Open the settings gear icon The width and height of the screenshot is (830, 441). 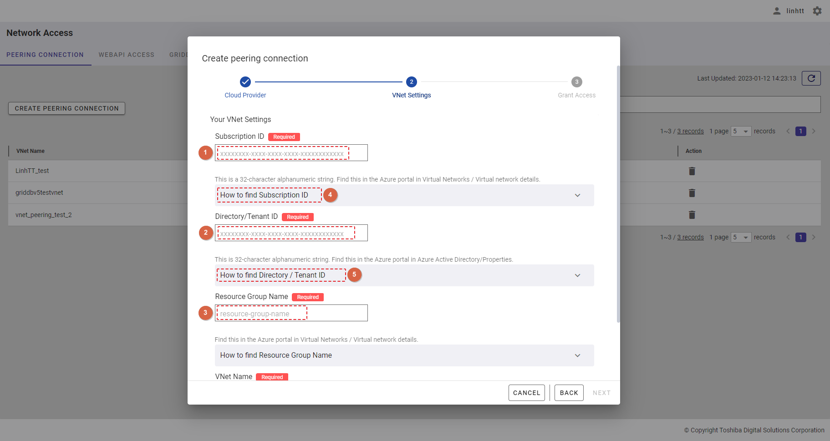click(x=817, y=11)
